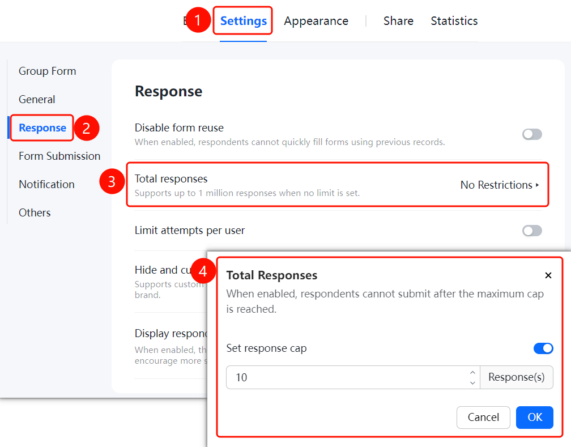571x447 pixels.
Task: Click the Set response cap label
Action: click(266, 348)
